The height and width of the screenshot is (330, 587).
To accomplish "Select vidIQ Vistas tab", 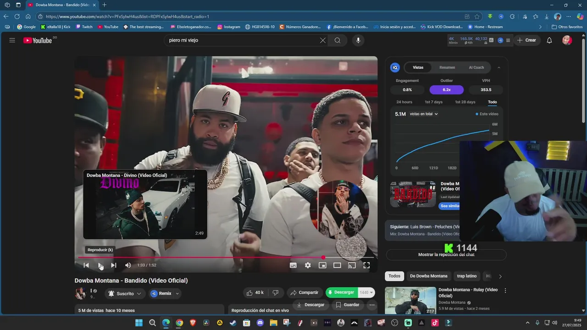I will point(418,67).
